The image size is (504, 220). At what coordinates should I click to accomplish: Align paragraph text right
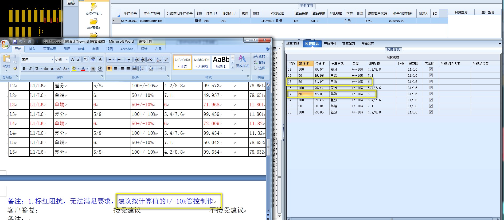122,69
